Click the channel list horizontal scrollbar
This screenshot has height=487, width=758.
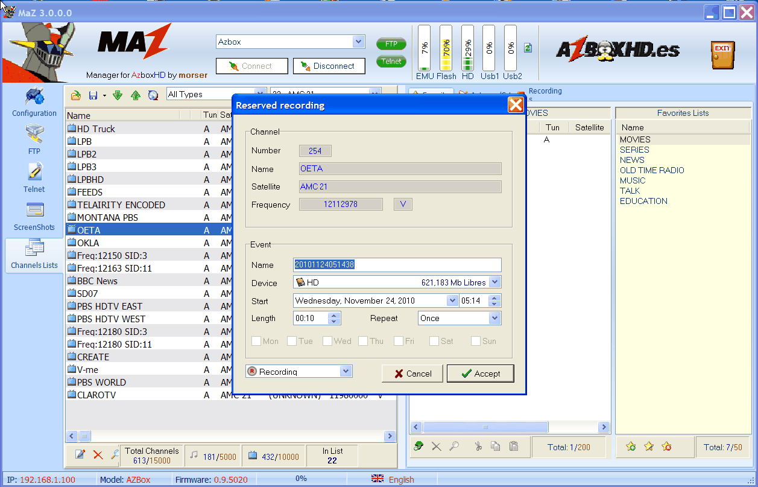pyautogui.click(x=230, y=436)
